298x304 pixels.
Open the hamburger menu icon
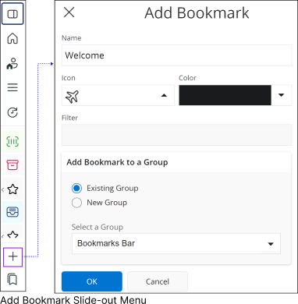pos(12,87)
